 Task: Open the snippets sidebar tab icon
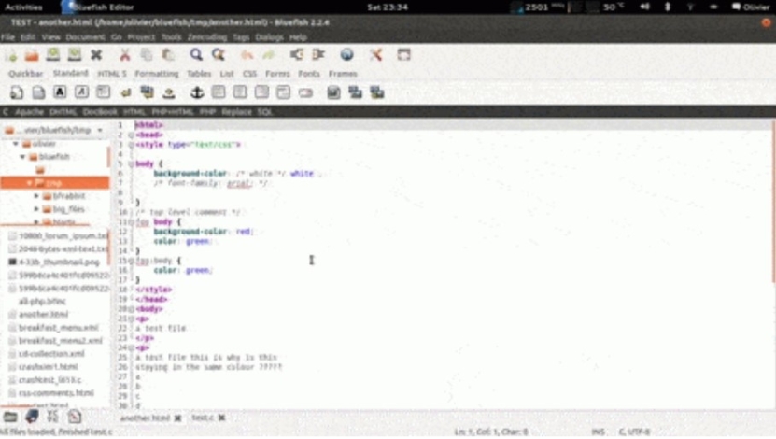[74, 417]
